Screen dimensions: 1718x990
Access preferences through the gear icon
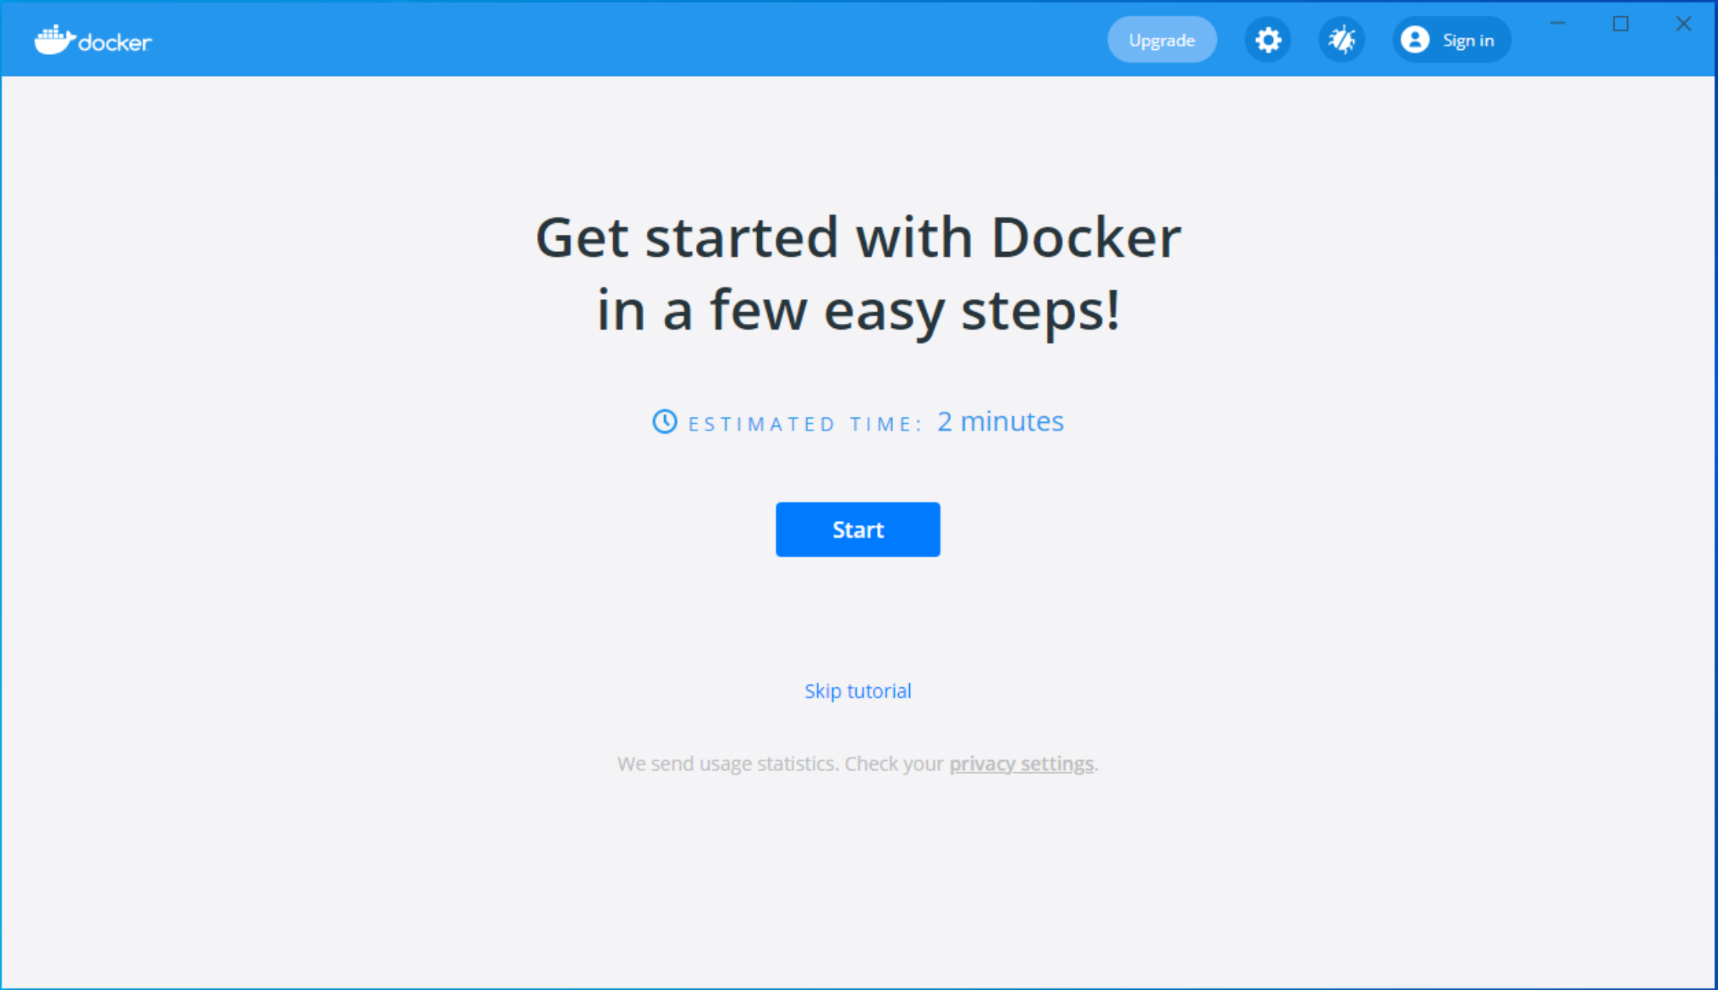1268,39
